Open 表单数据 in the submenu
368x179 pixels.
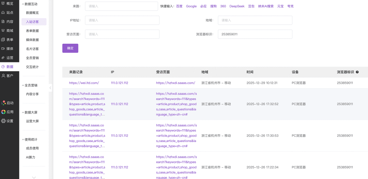click(32, 31)
